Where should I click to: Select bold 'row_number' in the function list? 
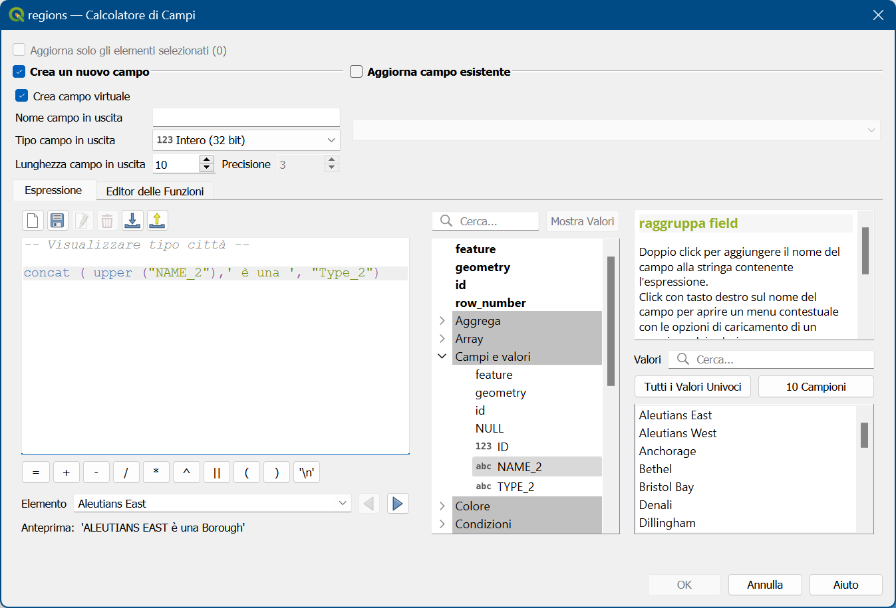[490, 303]
